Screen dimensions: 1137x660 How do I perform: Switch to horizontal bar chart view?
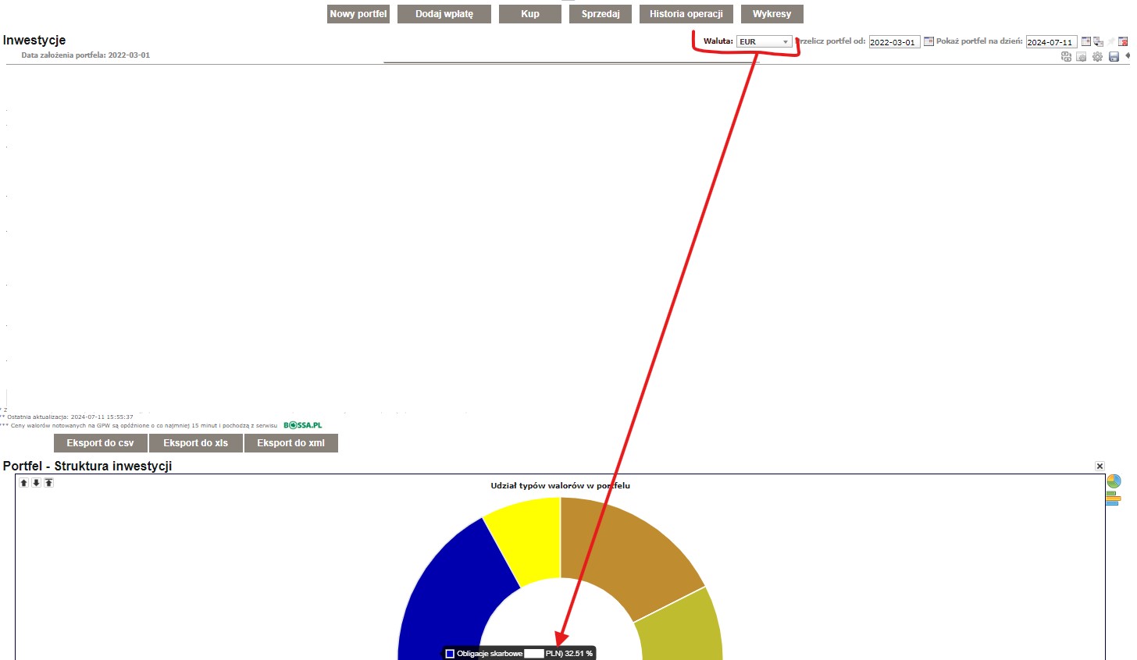(1113, 499)
